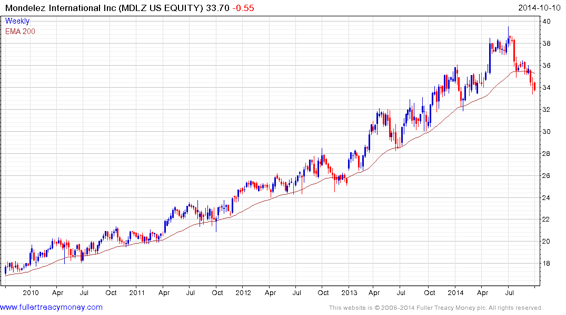
Task: Open the www.fullertreacymoney.com link
Action: tap(51, 307)
